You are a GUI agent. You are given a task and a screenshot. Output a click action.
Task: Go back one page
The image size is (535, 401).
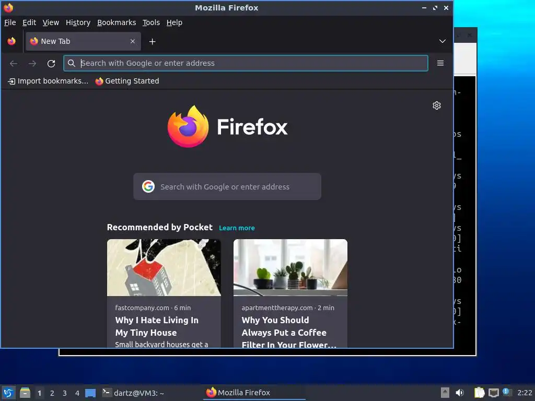click(x=14, y=63)
